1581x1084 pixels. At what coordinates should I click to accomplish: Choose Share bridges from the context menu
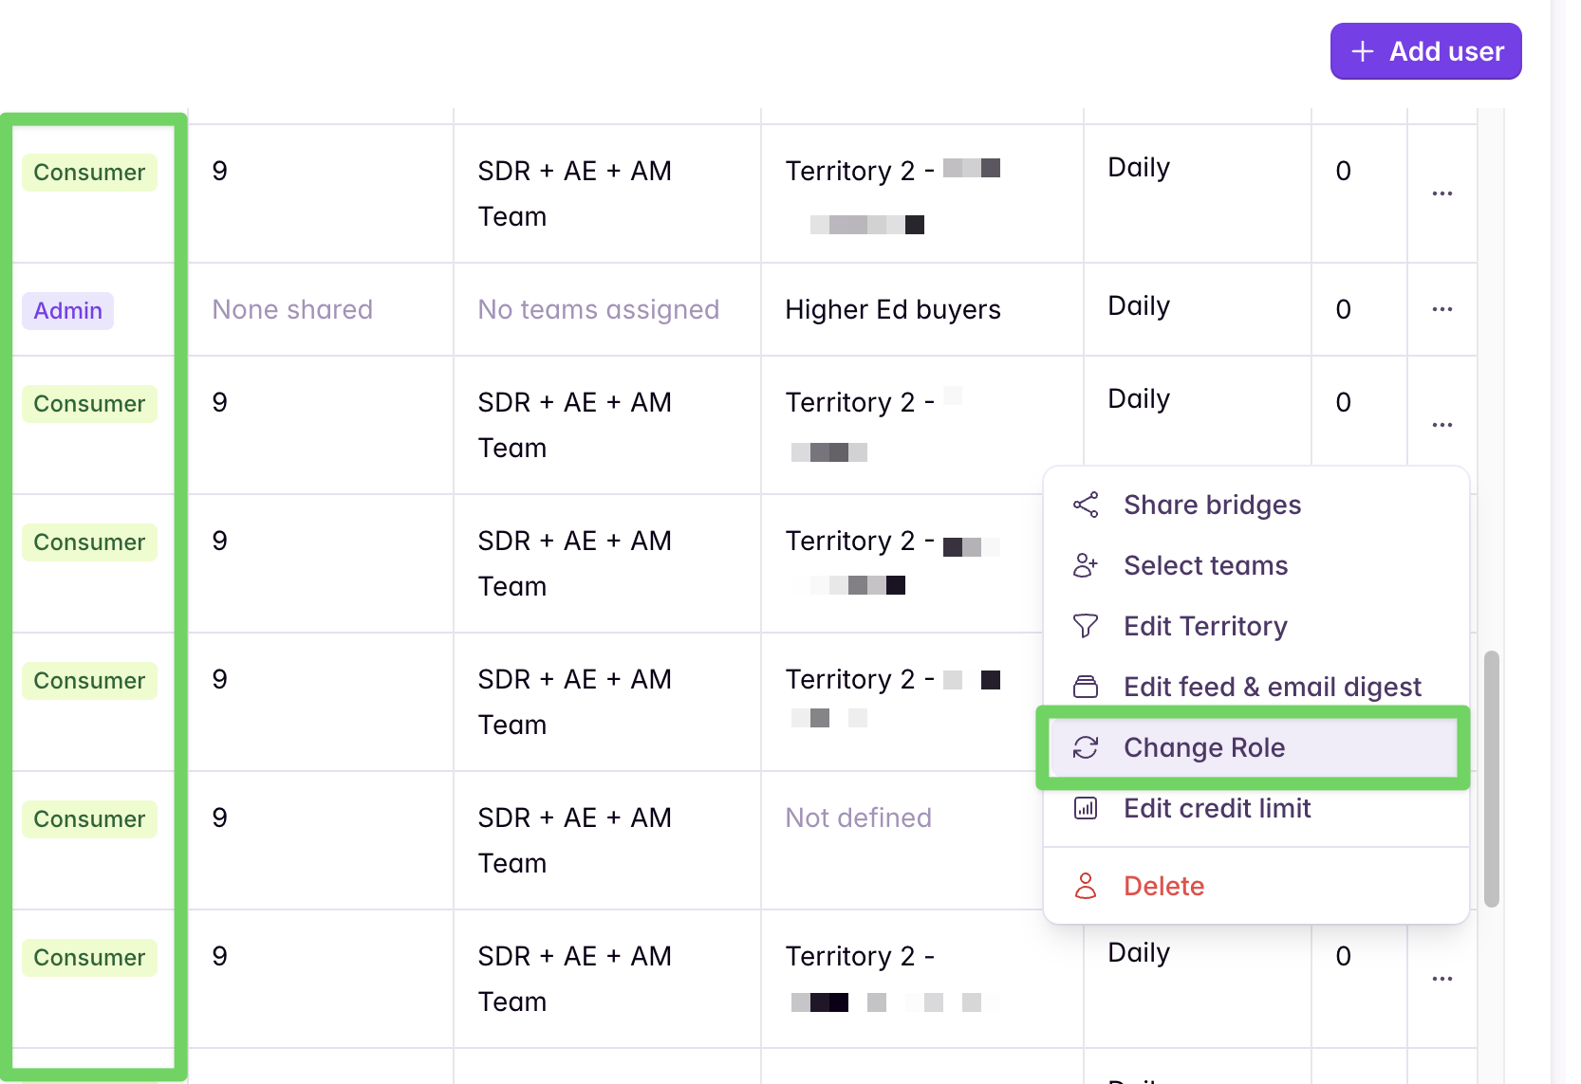tap(1212, 505)
